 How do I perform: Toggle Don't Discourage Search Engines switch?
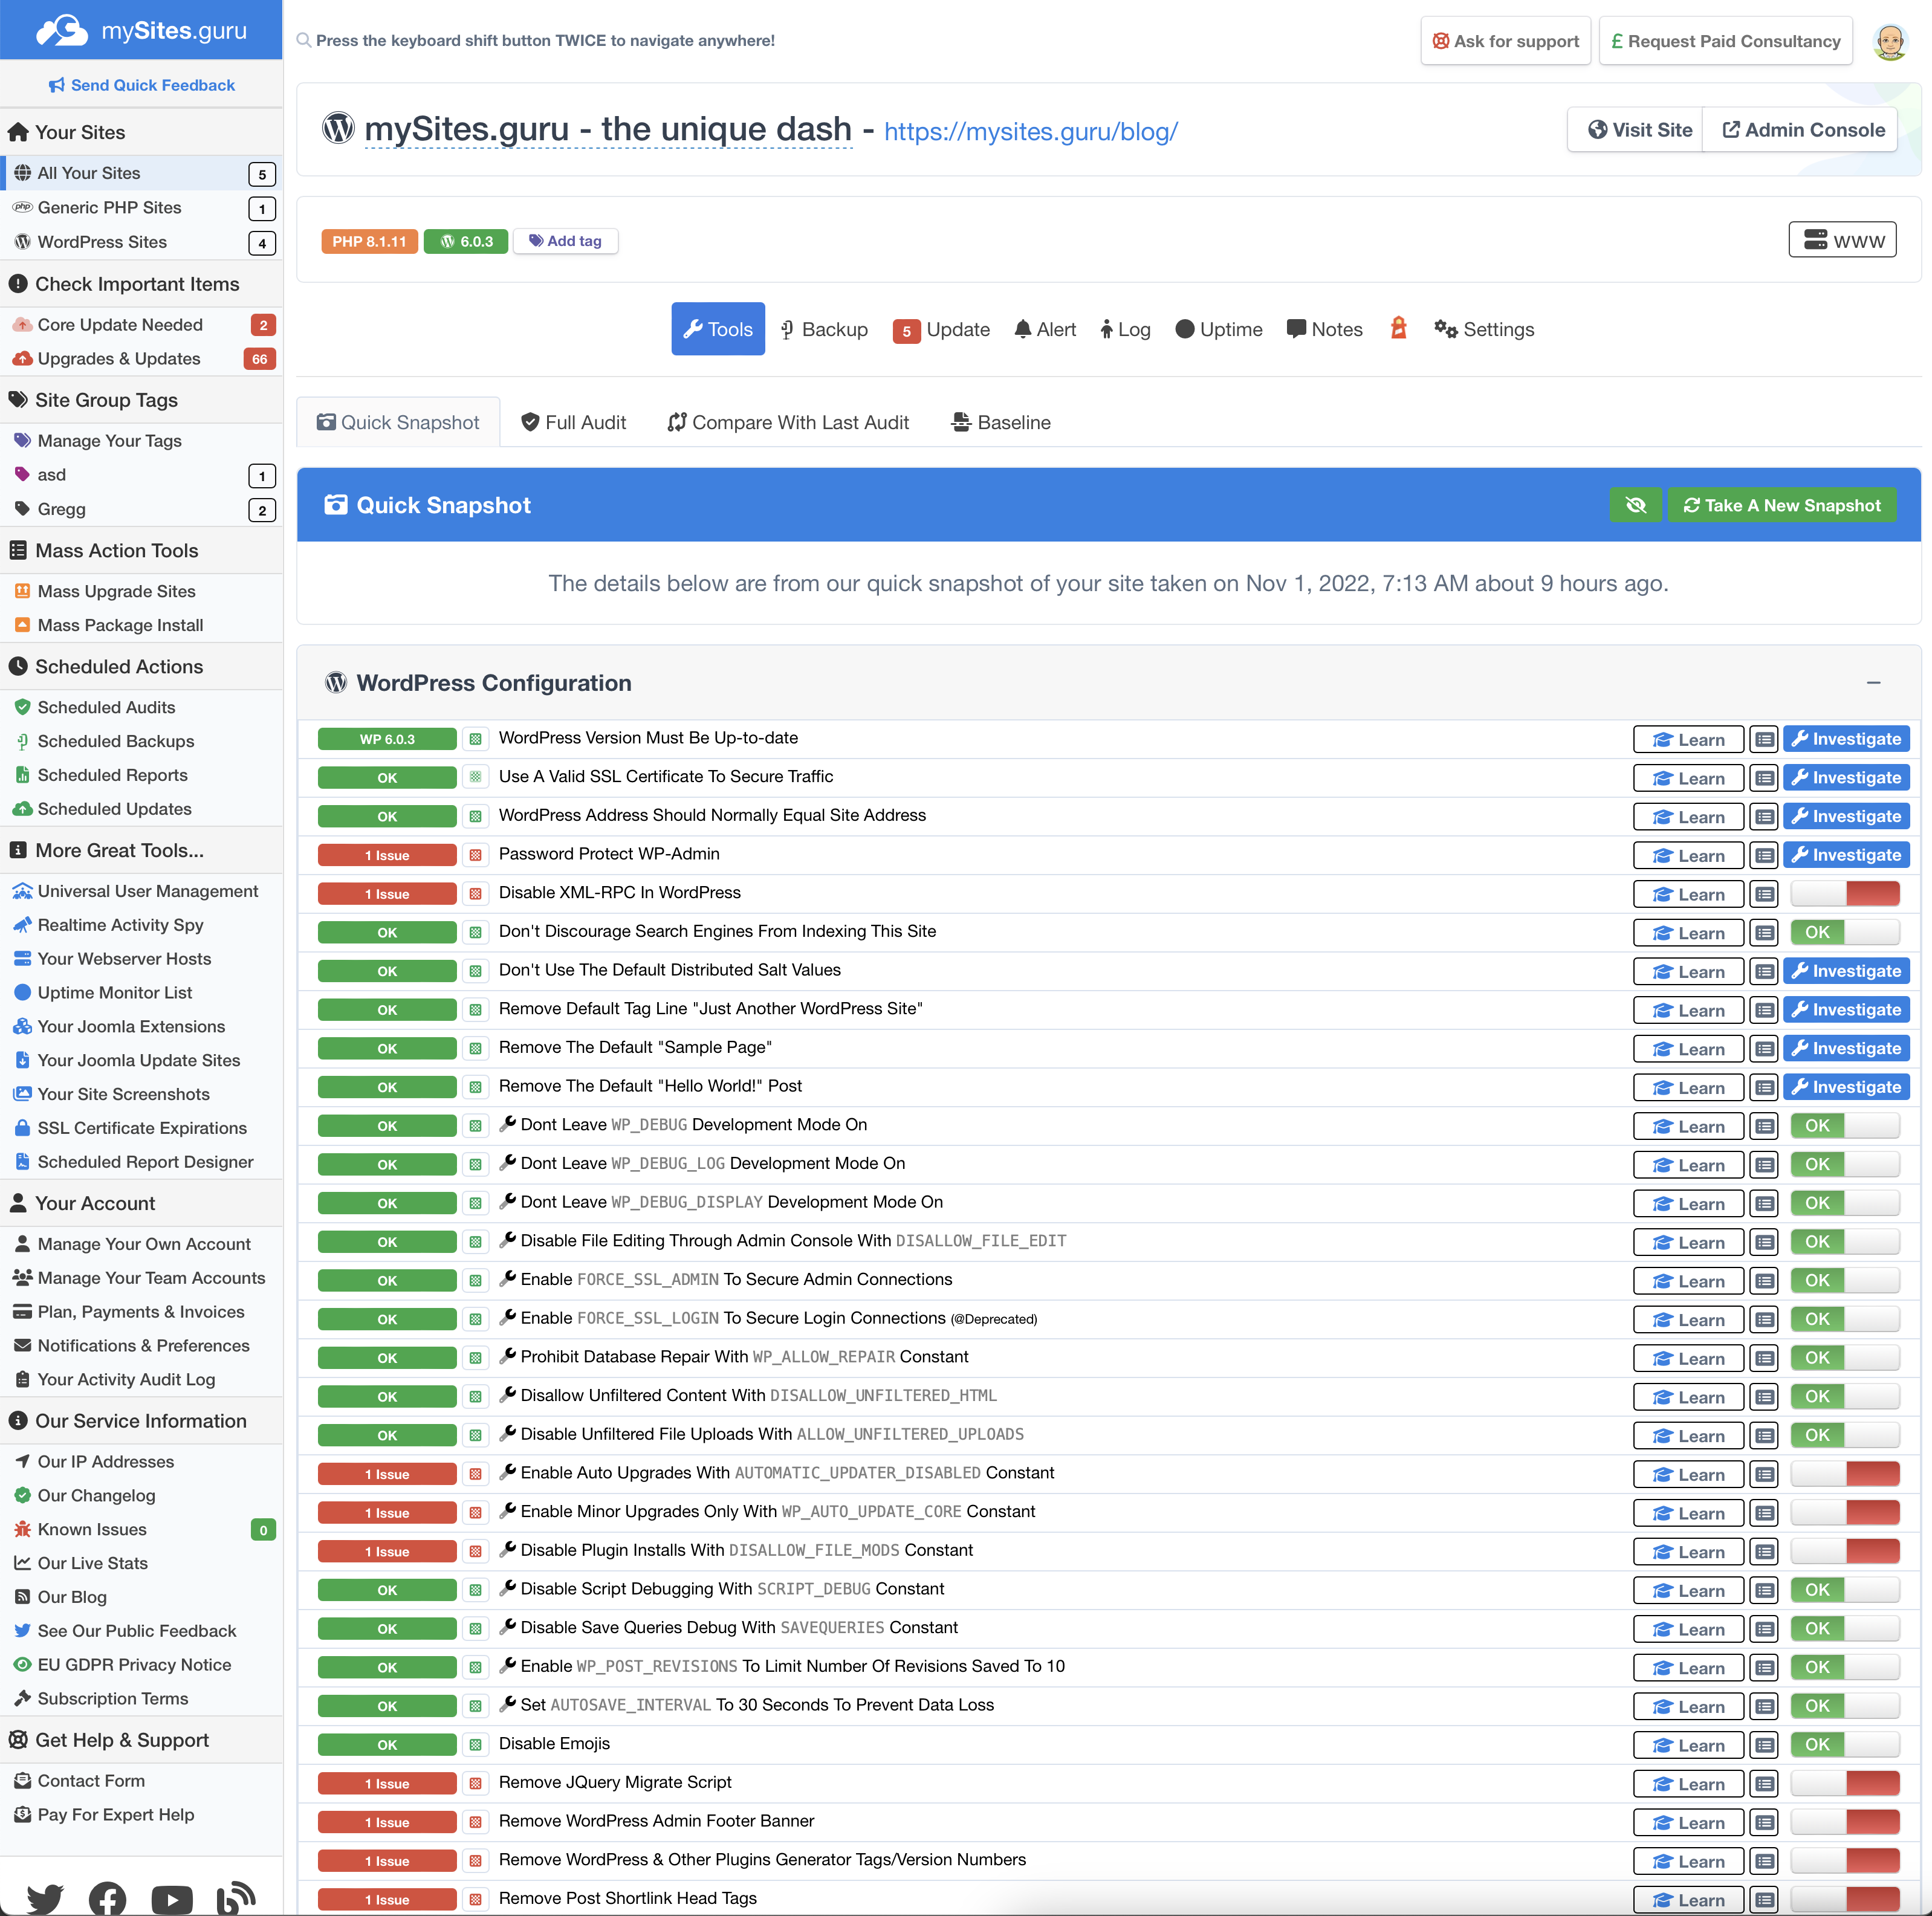tap(1845, 932)
